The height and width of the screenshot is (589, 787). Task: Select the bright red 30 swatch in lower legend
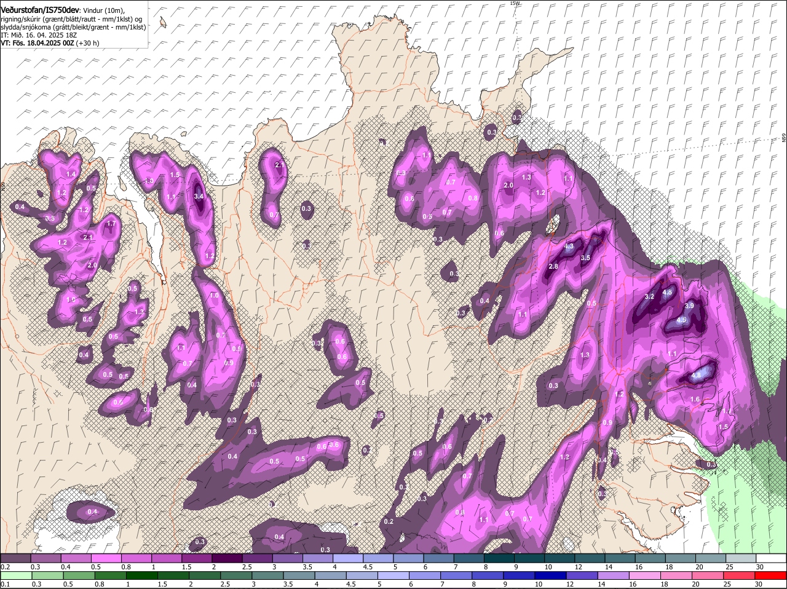771,575
